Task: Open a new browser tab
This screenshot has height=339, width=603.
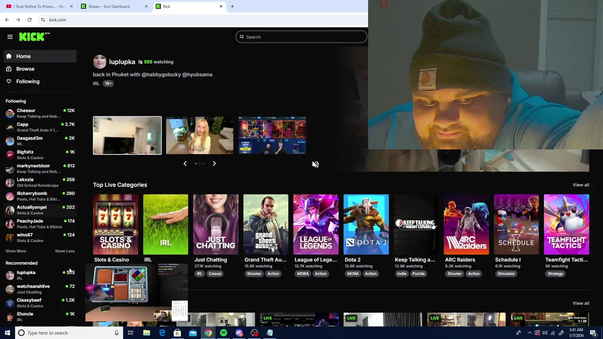Action: click(232, 6)
